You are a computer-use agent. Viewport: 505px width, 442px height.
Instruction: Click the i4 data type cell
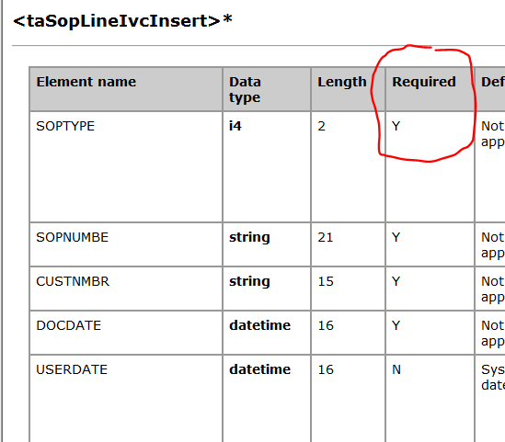tap(235, 126)
